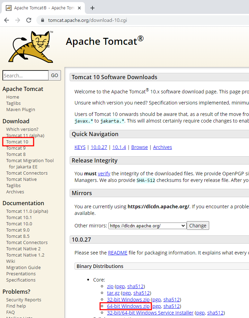Open Tomcat Migration Tool for Jakarta EE

pyautogui.click(x=30, y=164)
